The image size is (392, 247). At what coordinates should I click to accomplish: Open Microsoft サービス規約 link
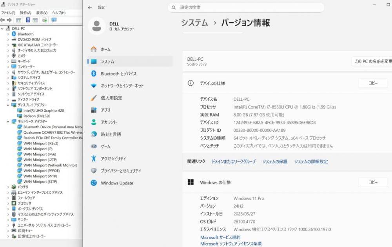pyautogui.click(x=220, y=237)
